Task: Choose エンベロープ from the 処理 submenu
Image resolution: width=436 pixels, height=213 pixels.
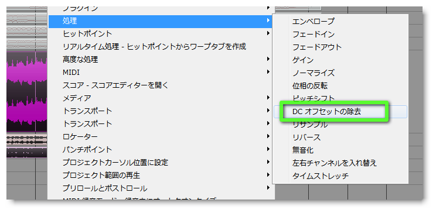Action: click(x=340, y=21)
